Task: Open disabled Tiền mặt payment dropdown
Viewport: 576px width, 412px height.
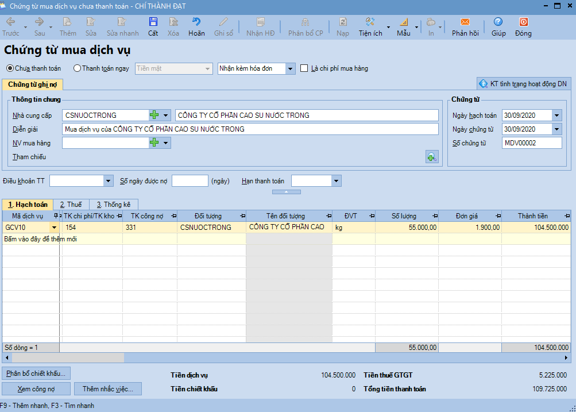Action: (207, 69)
